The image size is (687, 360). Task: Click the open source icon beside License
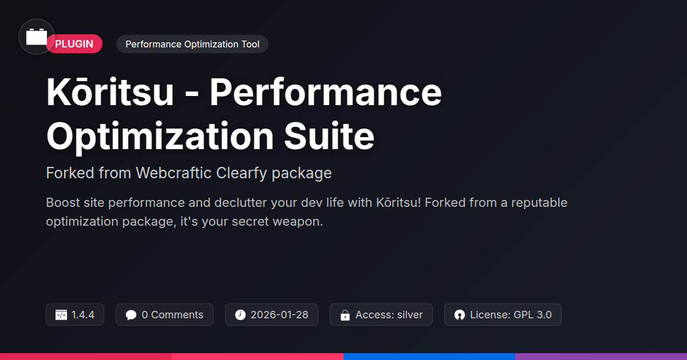(x=459, y=315)
